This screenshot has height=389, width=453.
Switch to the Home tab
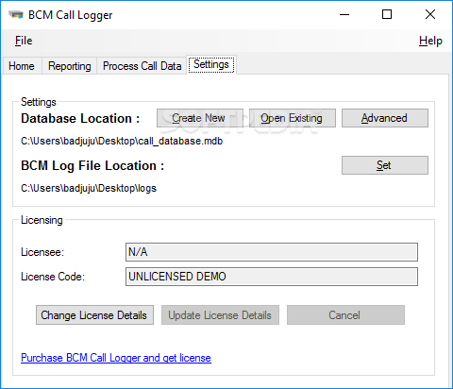[22, 66]
